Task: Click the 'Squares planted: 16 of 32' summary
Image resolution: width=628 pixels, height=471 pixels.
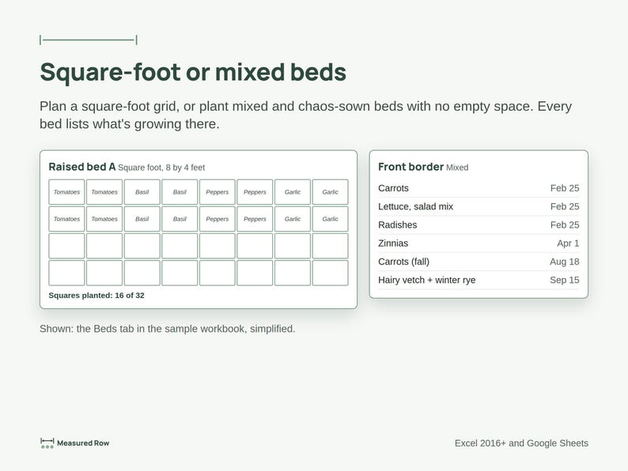Action: click(96, 296)
